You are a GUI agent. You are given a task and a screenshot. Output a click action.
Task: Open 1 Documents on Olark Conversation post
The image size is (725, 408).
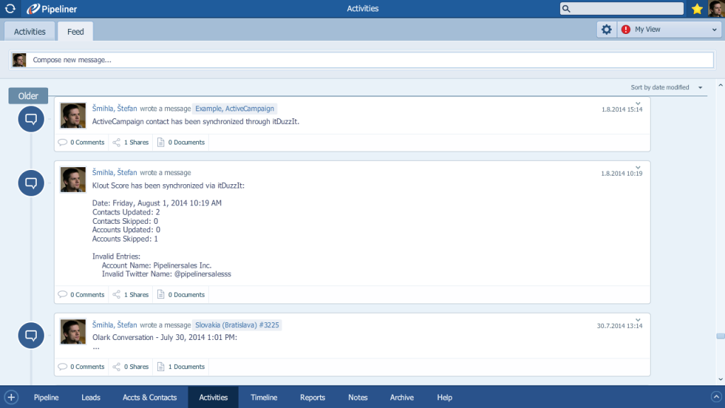181,367
